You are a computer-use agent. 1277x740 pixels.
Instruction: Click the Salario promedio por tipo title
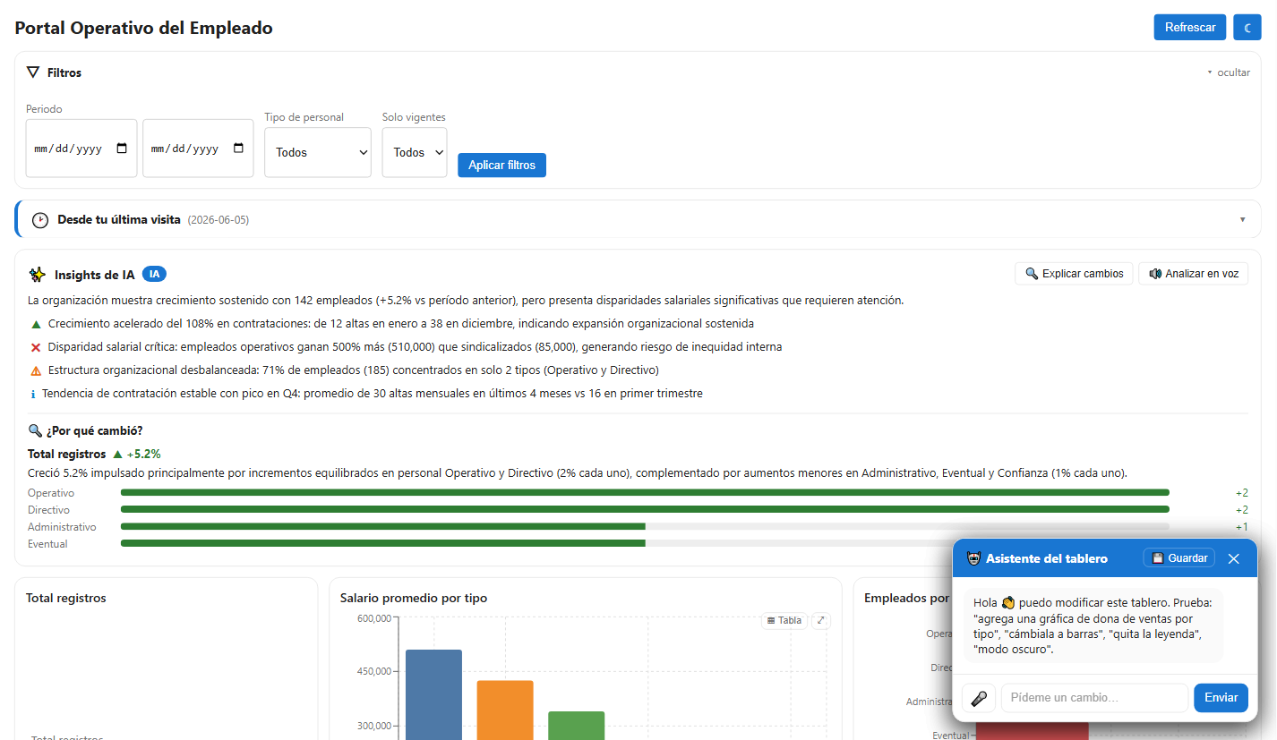click(414, 598)
